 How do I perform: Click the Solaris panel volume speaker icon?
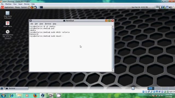tap(170, 7)
